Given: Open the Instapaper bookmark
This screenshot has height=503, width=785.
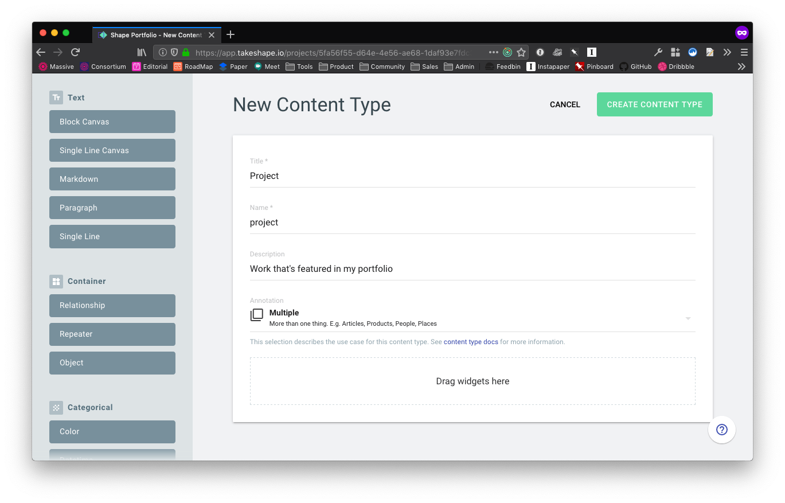Looking at the screenshot, I should point(548,67).
